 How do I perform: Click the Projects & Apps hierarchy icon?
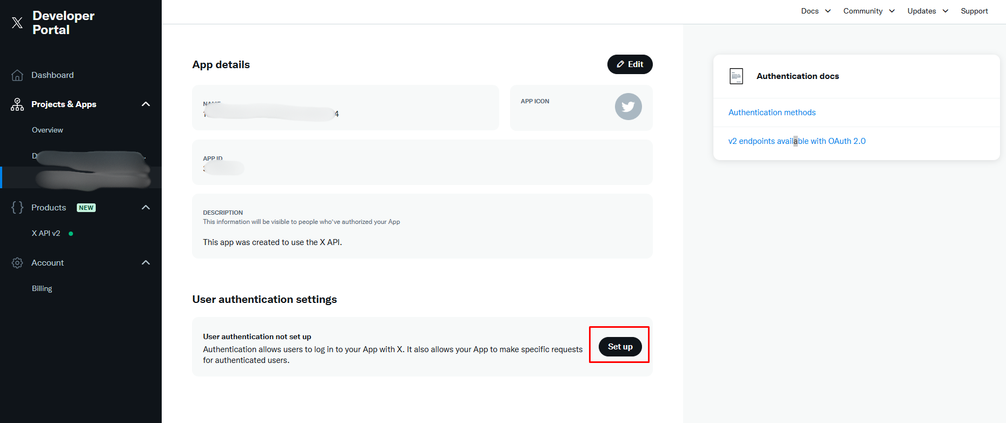point(17,104)
